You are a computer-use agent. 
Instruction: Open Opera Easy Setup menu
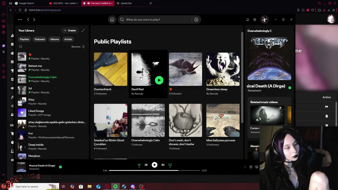pos(334,10)
